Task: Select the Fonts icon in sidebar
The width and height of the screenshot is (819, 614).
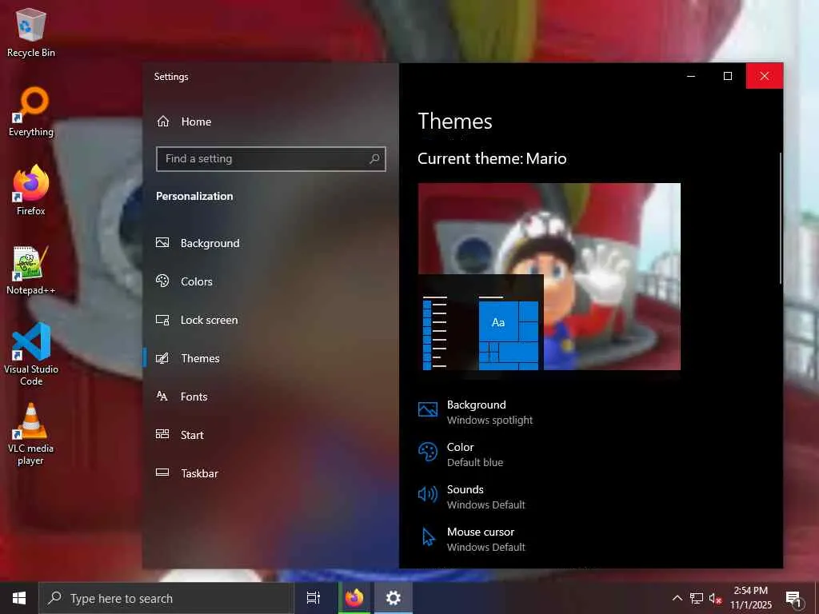Action: [162, 397]
